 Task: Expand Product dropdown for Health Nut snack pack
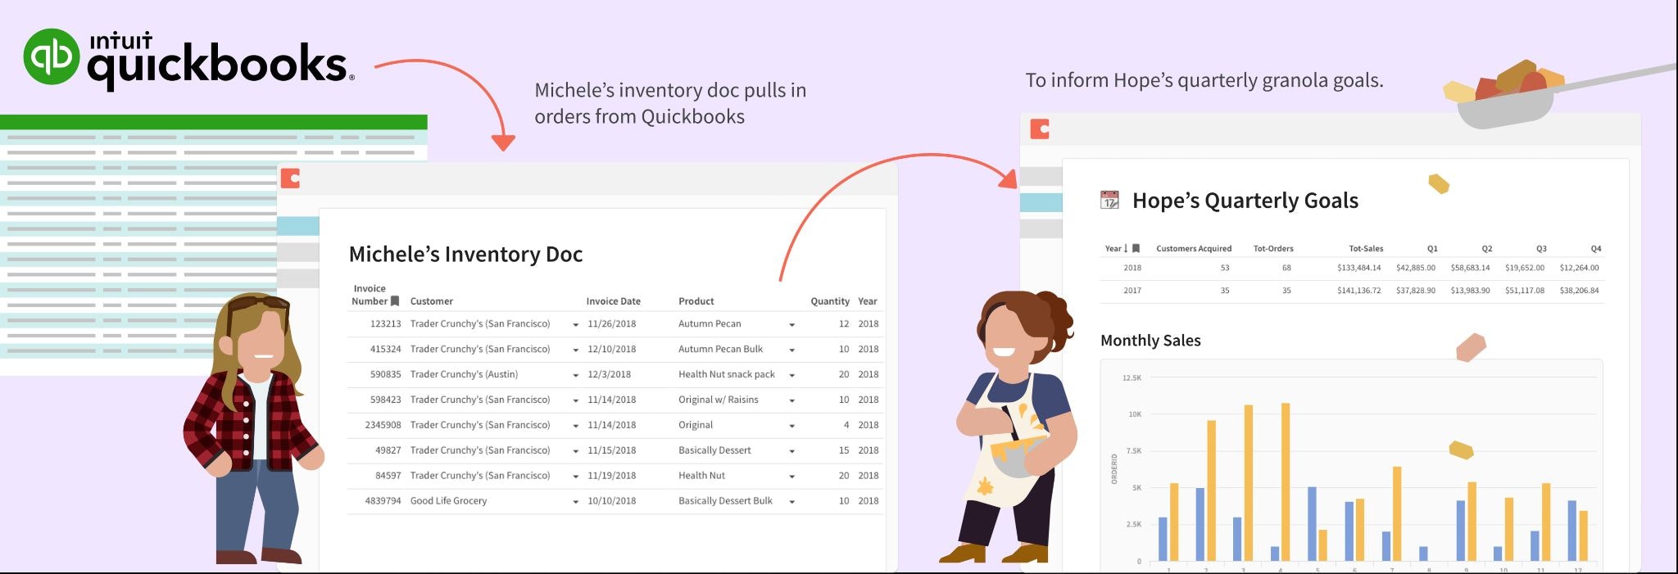tap(791, 376)
